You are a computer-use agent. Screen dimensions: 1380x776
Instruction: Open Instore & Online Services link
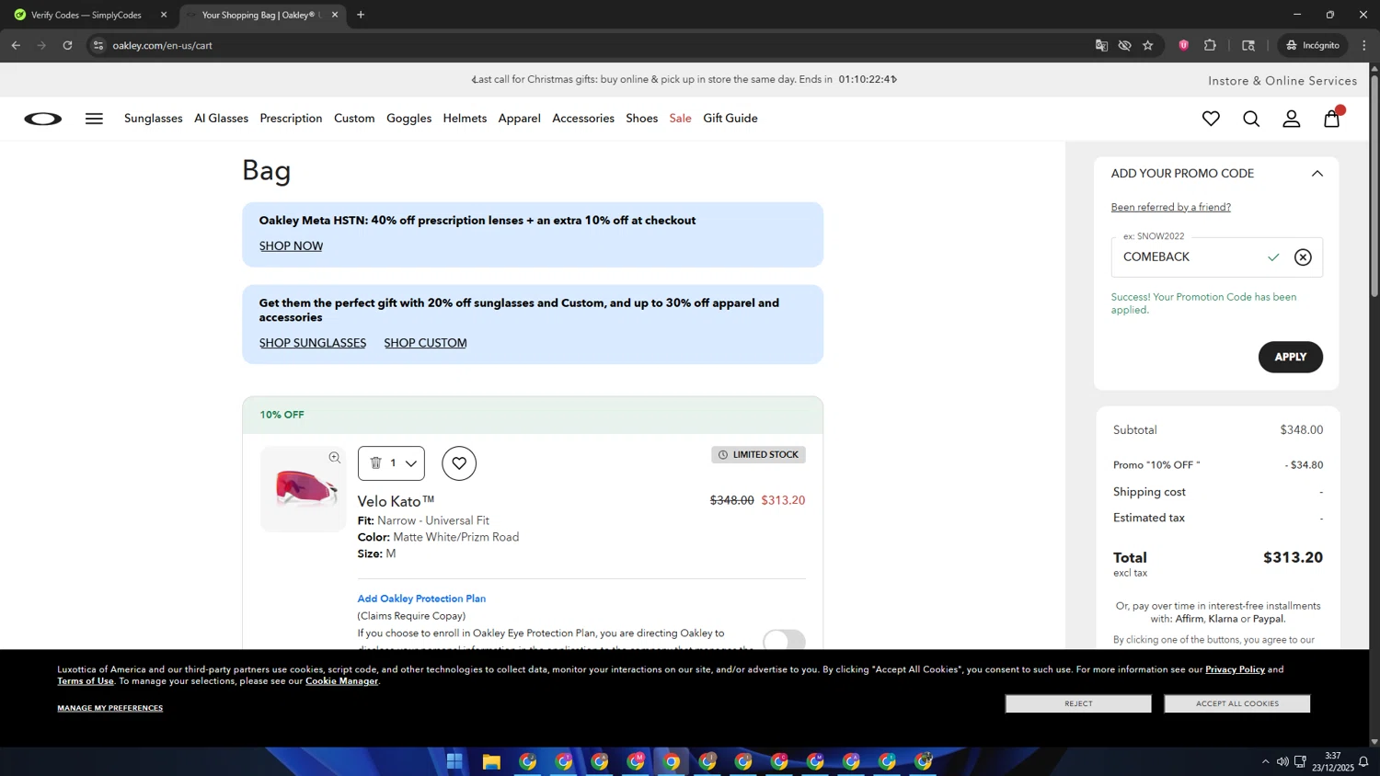(1282, 81)
